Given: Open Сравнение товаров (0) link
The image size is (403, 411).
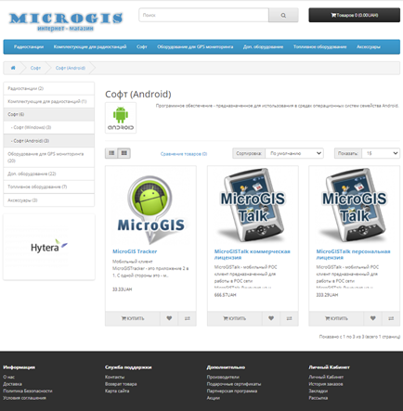Looking at the screenshot, I should pyautogui.click(x=184, y=154).
